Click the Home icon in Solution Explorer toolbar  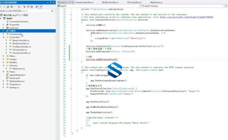8,7
